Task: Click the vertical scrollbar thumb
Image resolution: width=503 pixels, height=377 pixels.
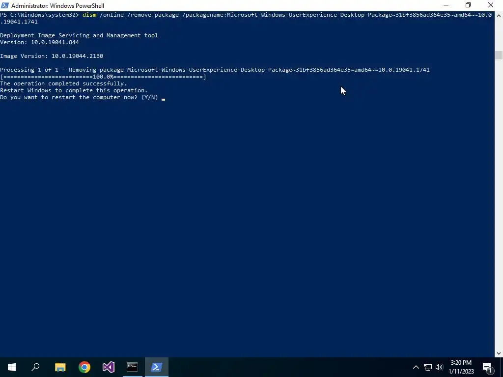Action: pos(499,55)
